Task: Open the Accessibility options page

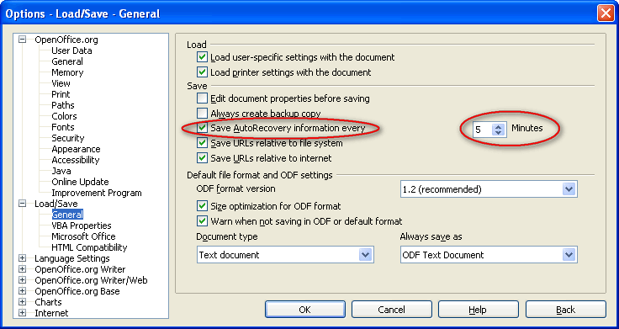Action: [x=75, y=160]
